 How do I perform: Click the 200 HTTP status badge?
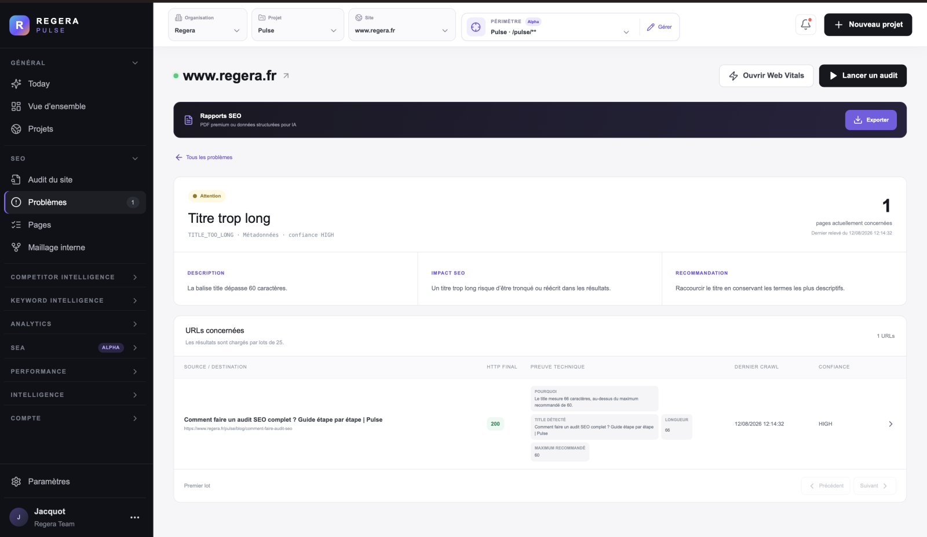(x=495, y=424)
